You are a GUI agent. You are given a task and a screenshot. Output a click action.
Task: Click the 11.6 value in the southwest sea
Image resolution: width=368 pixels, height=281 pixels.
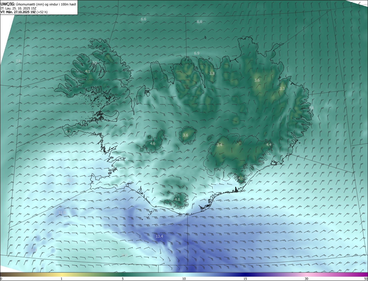62,213
